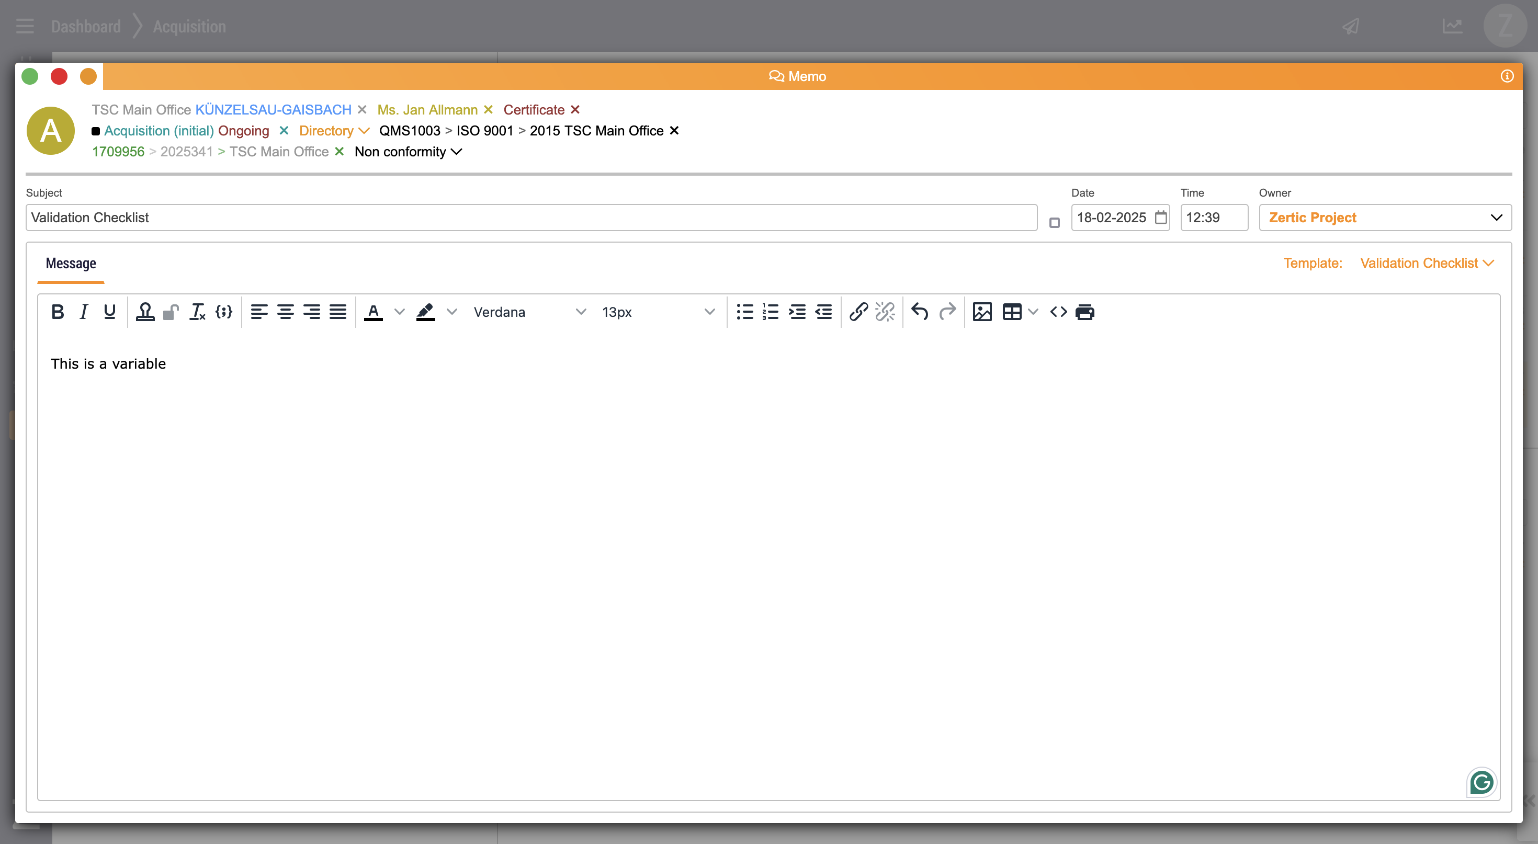Click the insert variable curly braces icon
Screen dimensions: 1538x844
click(224, 312)
